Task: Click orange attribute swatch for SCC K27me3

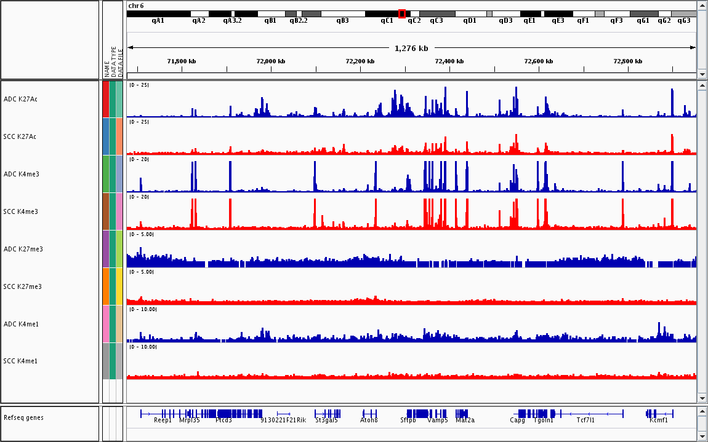Action: coord(106,286)
